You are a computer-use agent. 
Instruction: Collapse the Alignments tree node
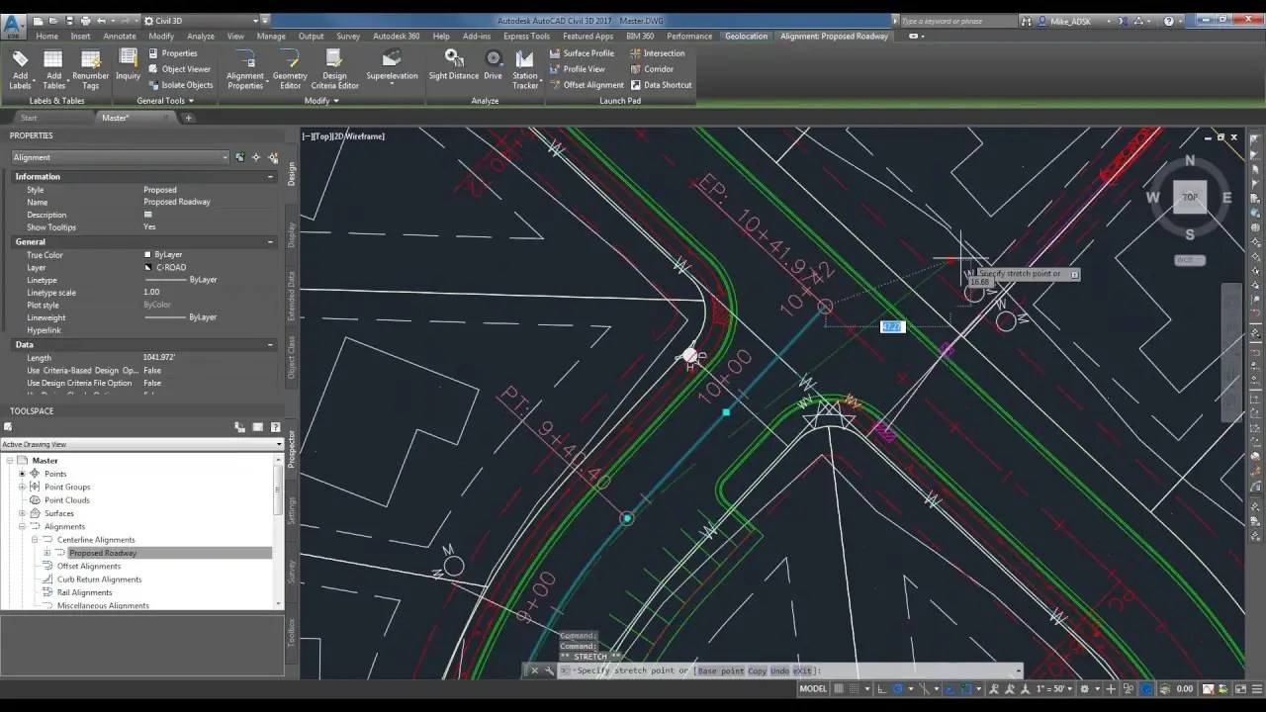coord(22,526)
